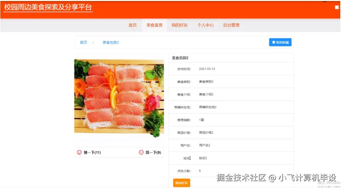Screen dimensions: 342x188
Task: Click the 点击次数 value 6
Action: 200,171
